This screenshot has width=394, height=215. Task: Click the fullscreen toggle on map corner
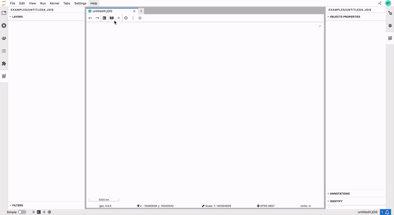pos(320,26)
